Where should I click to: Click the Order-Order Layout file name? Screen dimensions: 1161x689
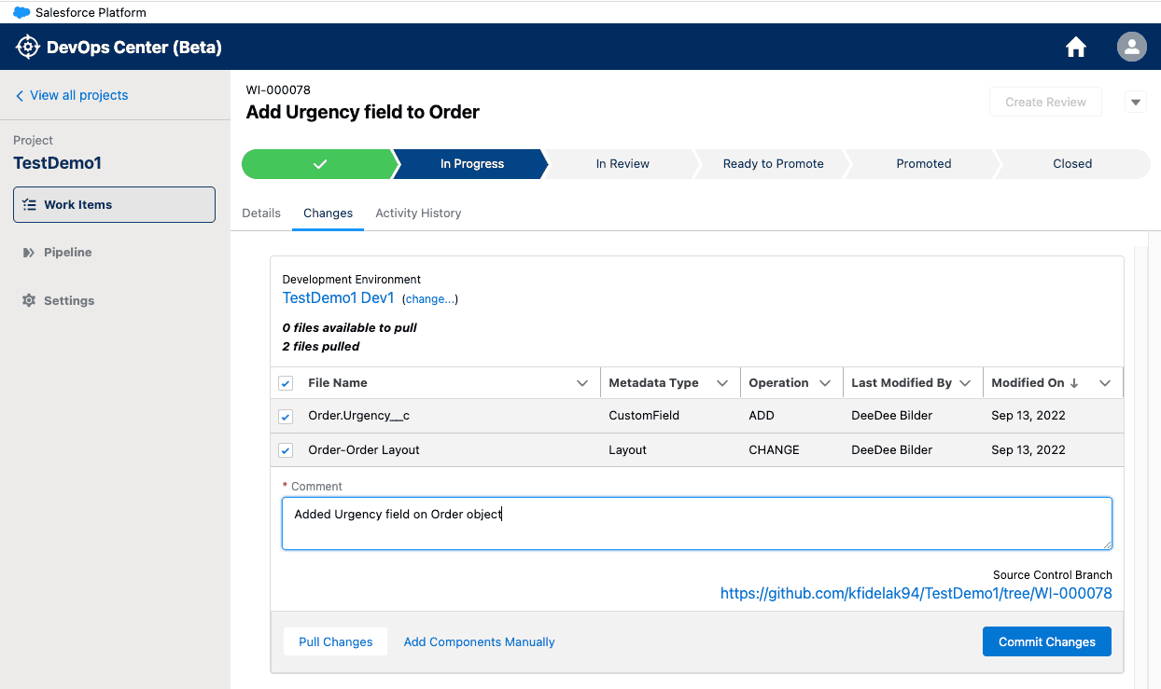364,450
